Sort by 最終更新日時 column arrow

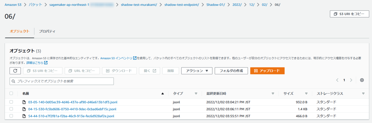(x=273, y=93)
